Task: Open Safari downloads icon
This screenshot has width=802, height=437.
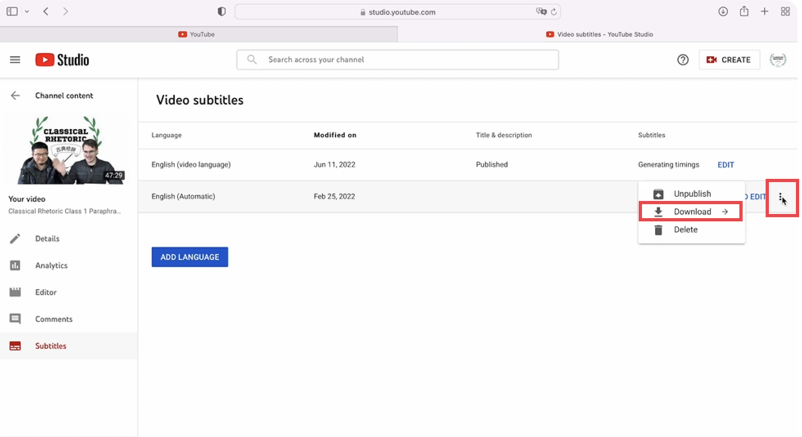Action: pos(723,12)
